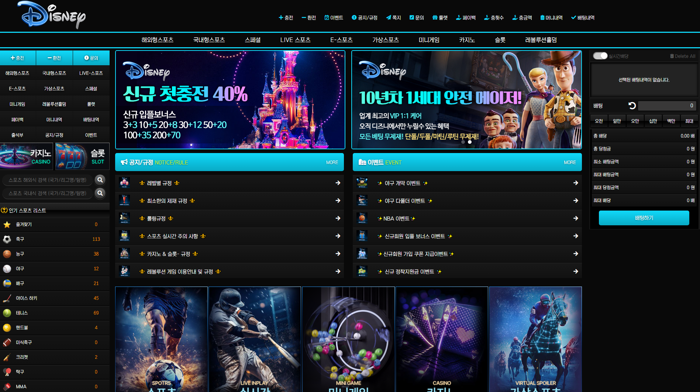Click the 카지노 CASINO roulette image
The width and height of the screenshot is (700, 392).
(x=27, y=156)
